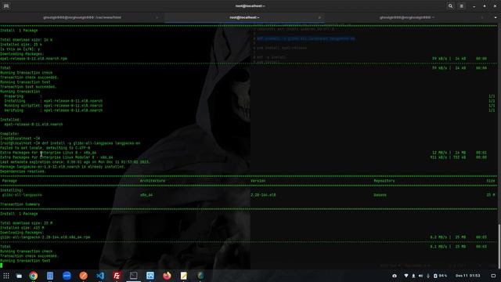Select the root@localhost terminal tab
This screenshot has width=501, height=282.
(244, 17)
